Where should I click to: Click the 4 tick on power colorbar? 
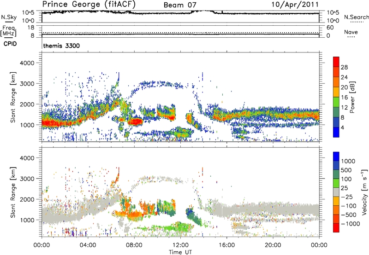[x=342, y=128]
